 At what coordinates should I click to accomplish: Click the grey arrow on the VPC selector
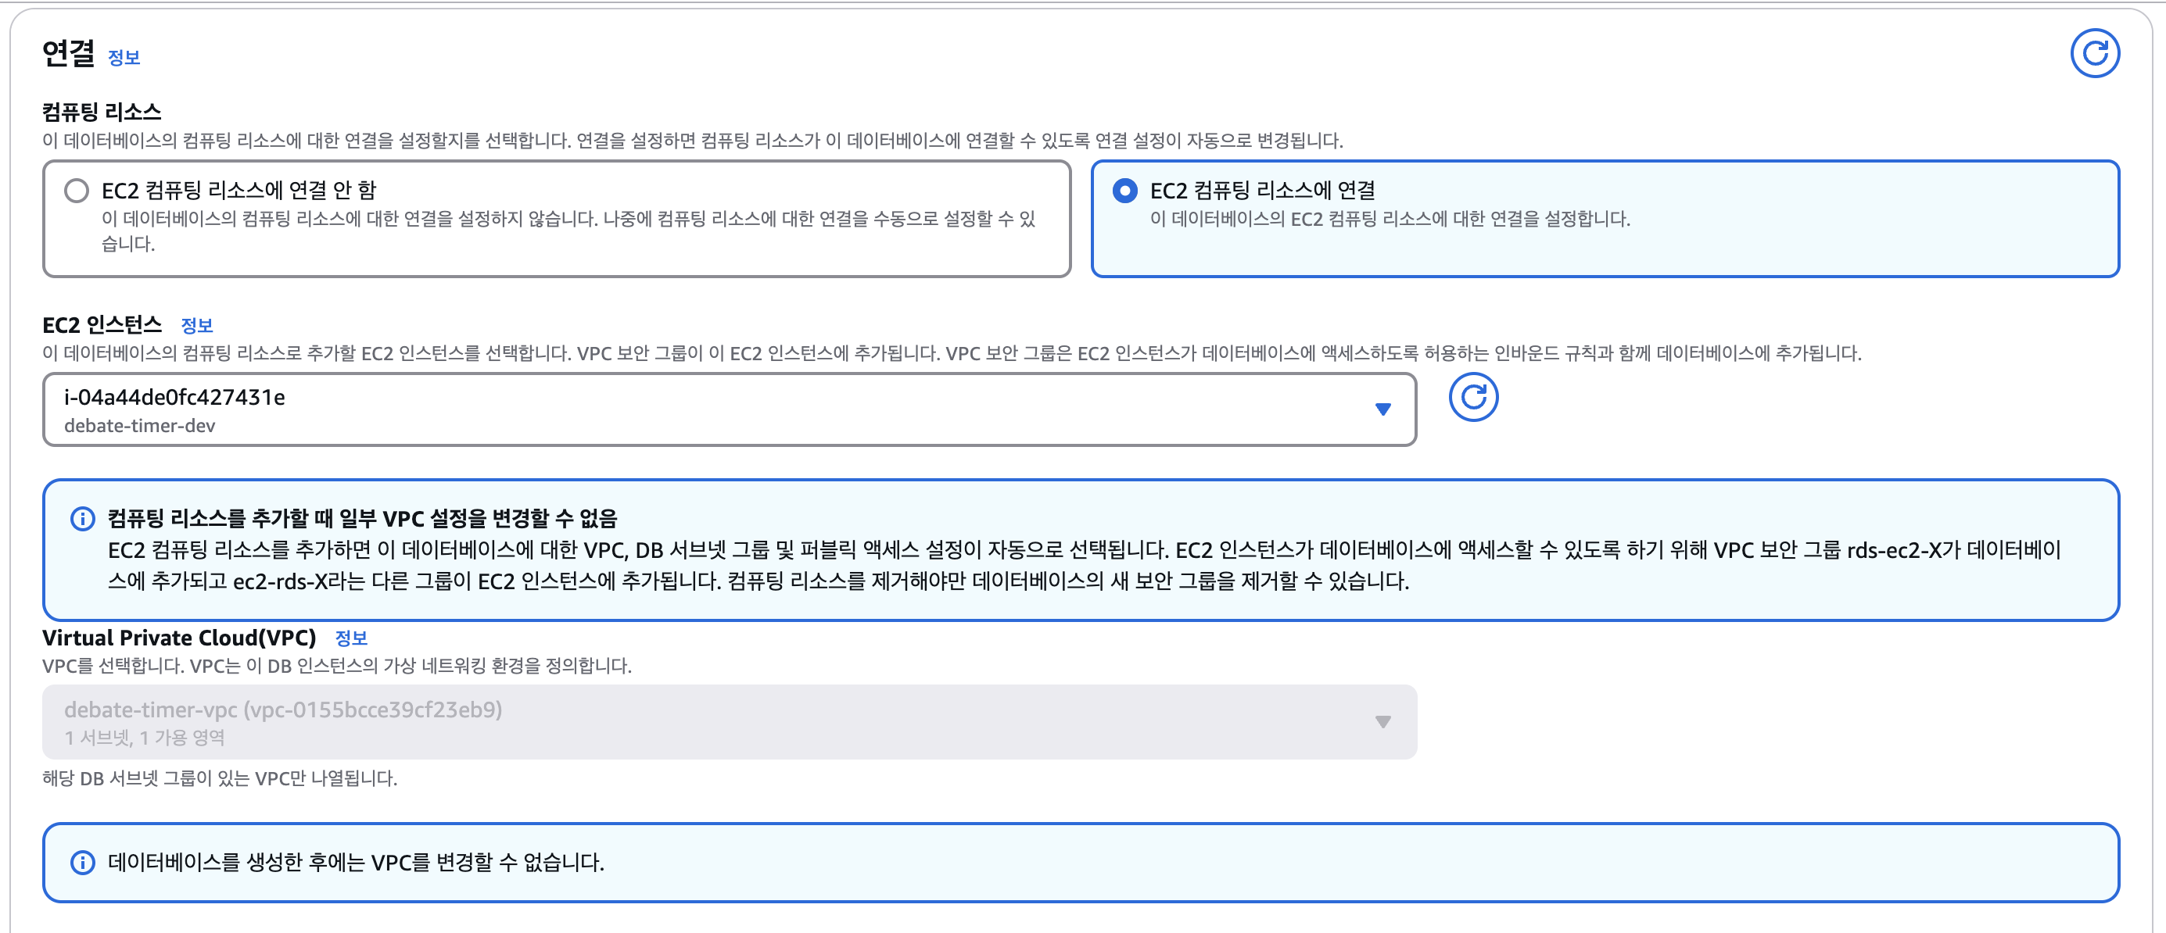(x=1382, y=722)
